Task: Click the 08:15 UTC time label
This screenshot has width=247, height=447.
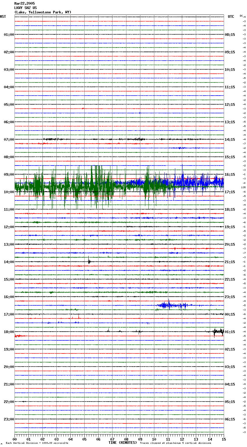Action: 230,35
